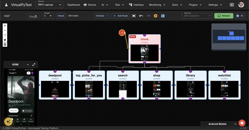This screenshot has height=130, width=249.
Task: Open the Server RPI1-server dropdown
Action: click(50, 5)
